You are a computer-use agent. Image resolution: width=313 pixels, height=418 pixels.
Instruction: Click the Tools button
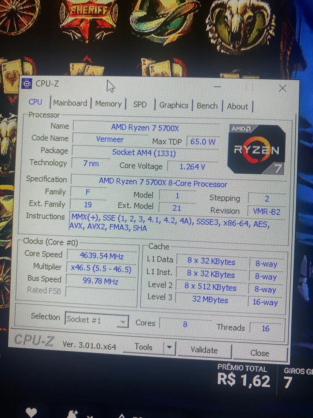[x=143, y=347]
